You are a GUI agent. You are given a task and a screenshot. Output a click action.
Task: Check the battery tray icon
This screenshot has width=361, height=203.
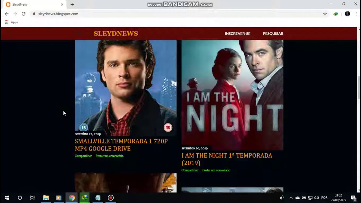tap(304, 198)
